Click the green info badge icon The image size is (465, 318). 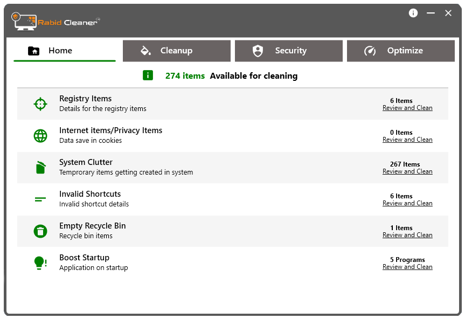[x=148, y=75]
